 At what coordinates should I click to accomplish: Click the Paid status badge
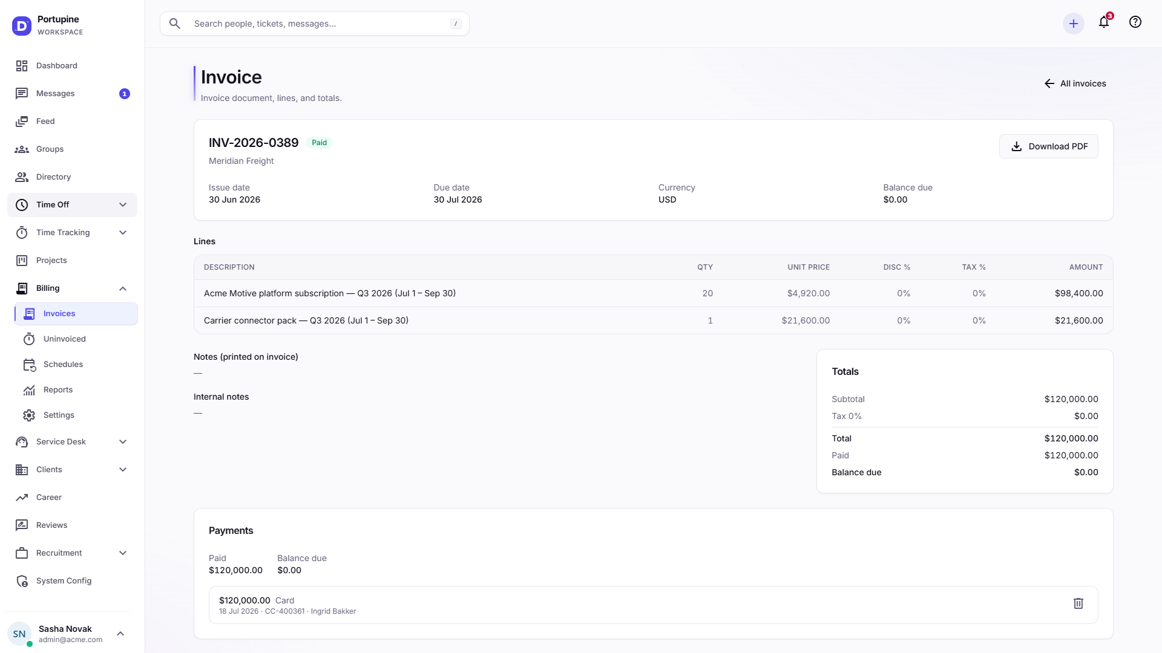tap(319, 143)
